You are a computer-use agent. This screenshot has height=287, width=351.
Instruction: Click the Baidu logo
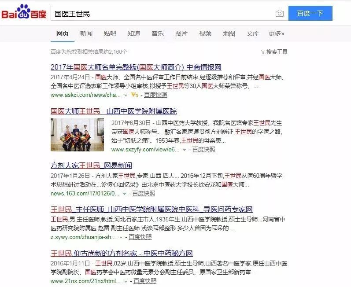(24, 12)
